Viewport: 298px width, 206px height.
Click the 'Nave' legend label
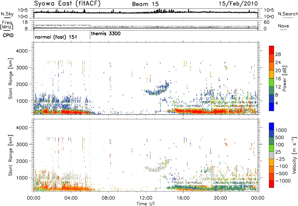(283, 26)
